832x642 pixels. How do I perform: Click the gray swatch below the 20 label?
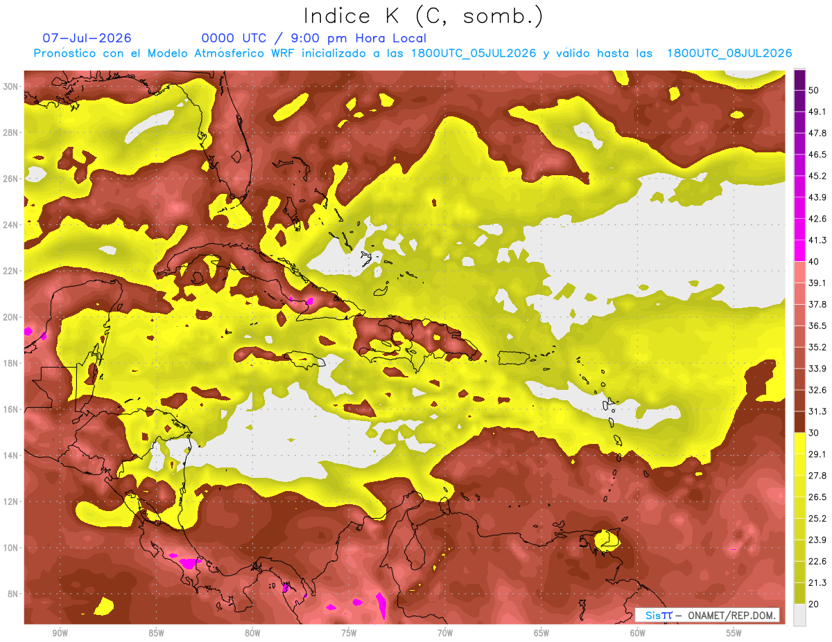click(799, 614)
